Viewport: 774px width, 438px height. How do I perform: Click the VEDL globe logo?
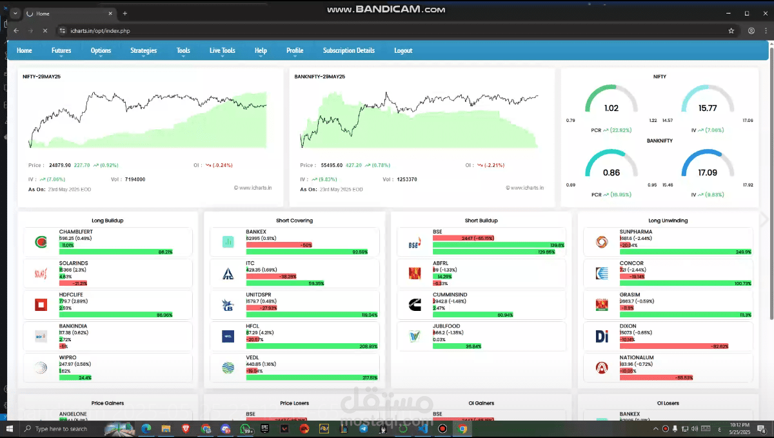coord(228,368)
